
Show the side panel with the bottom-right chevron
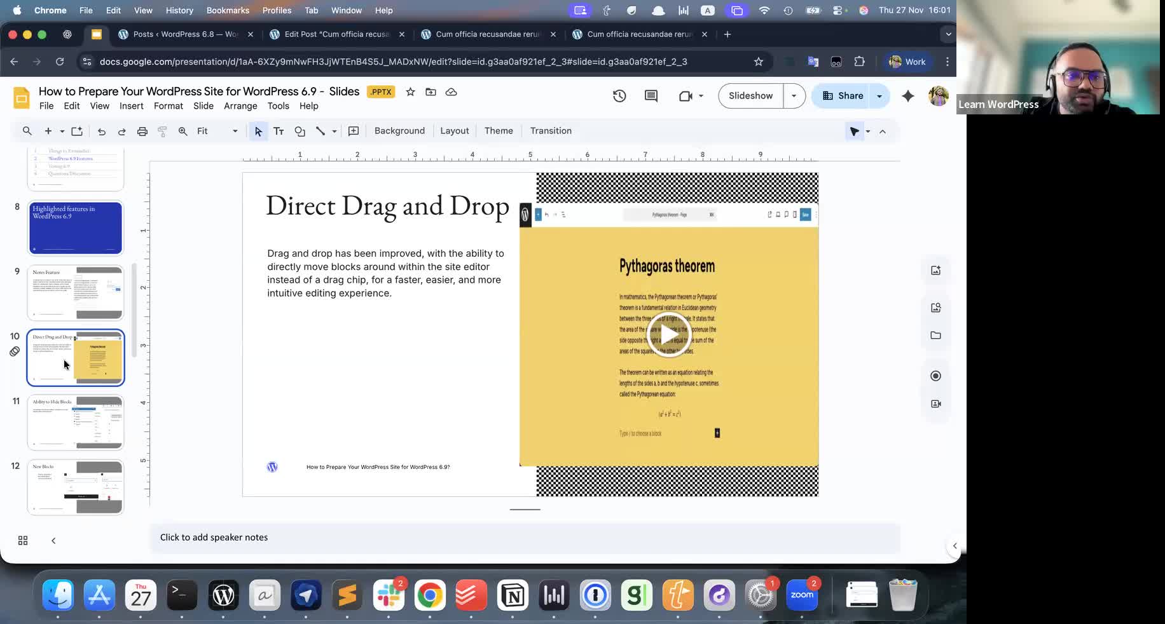coord(955,546)
